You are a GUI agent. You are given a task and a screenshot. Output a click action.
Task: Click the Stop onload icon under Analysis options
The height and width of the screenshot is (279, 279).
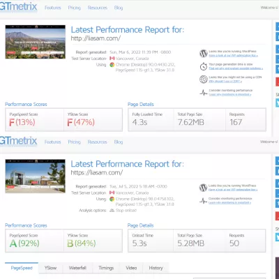point(112,211)
